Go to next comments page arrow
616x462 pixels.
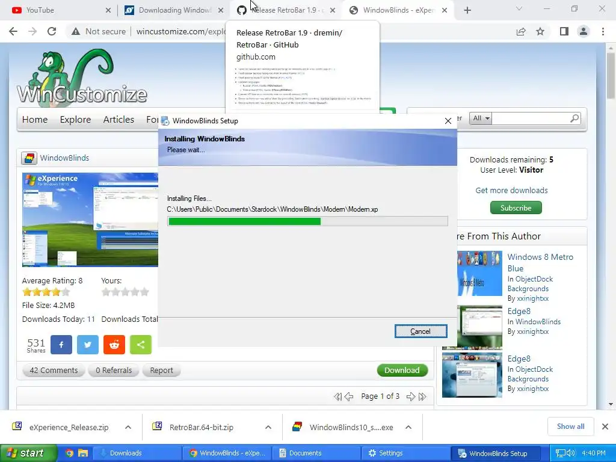[410, 396]
